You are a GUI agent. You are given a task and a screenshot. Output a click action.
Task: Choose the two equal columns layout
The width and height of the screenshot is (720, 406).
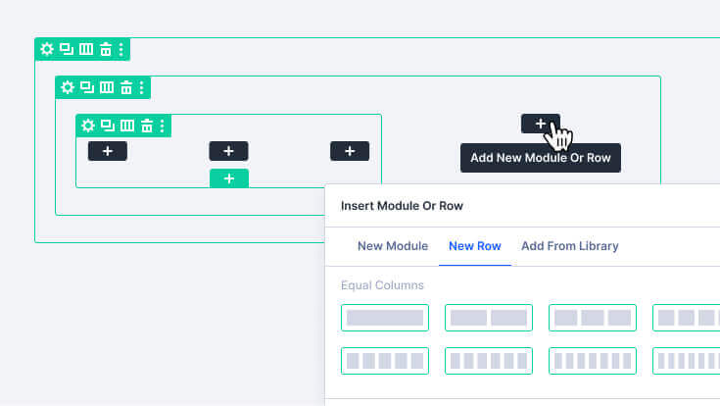click(489, 318)
